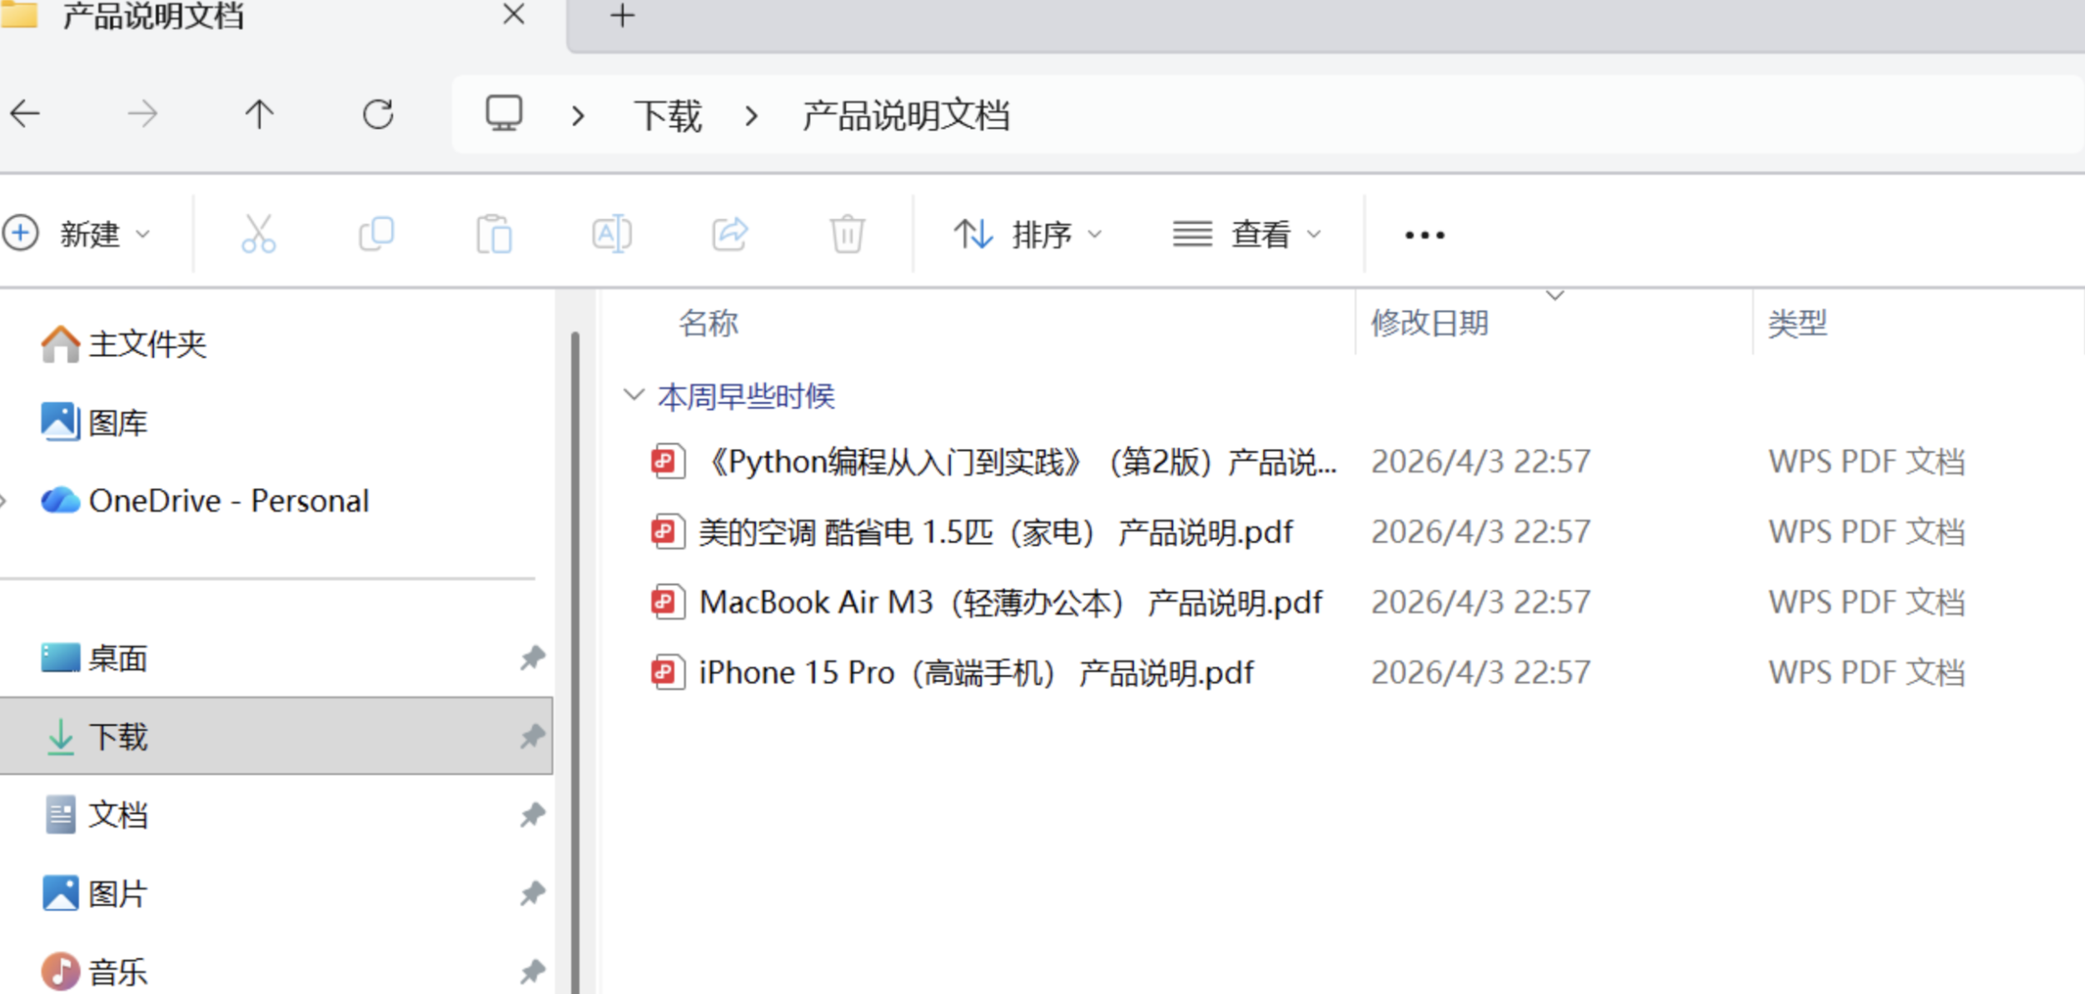
Task: Open the more options ellipsis menu
Action: coord(1425,236)
